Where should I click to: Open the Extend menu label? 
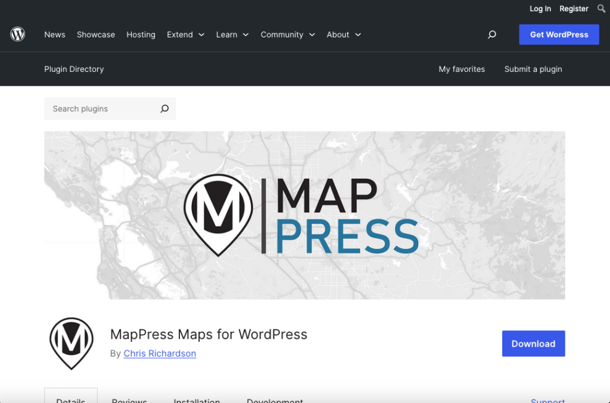[x=180, y=34]
